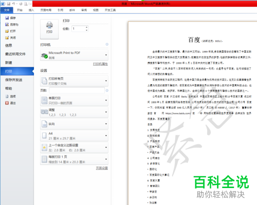Select 最近所用文件 (Recent) in the sidebar
Viewport: 257px width, 205px height.
[x=15, y=54]
